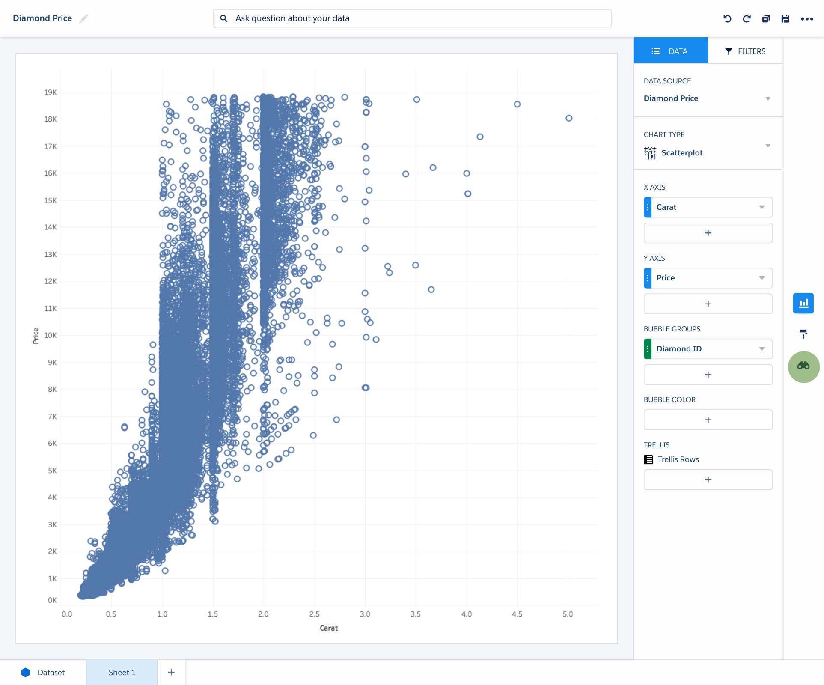Click the undo arrow icon
The height and width of the screenshot is (685, 824).
pos(727,18)
